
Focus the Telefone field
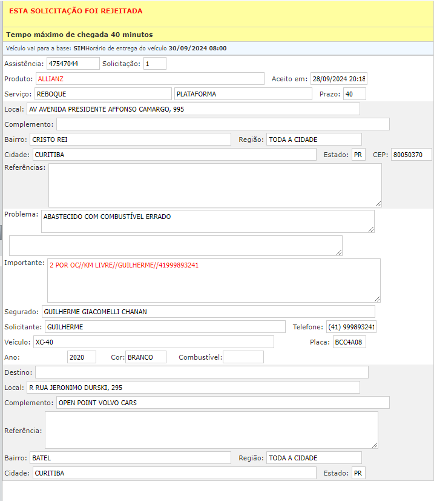[x=351, y=327]
